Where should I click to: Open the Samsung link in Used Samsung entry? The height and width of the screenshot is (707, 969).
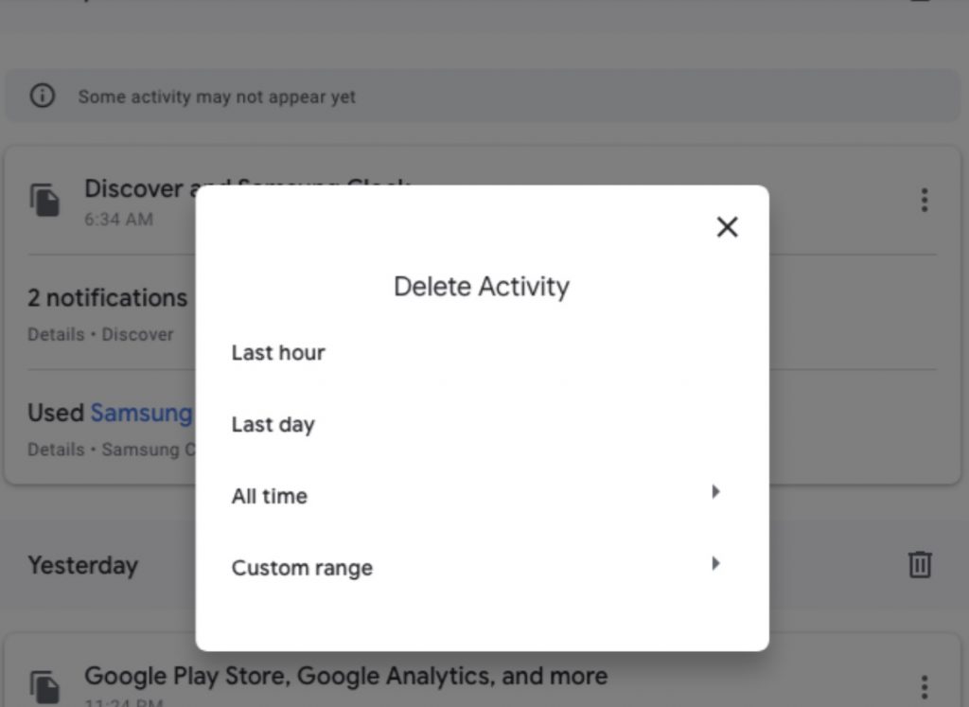point(142,413)
